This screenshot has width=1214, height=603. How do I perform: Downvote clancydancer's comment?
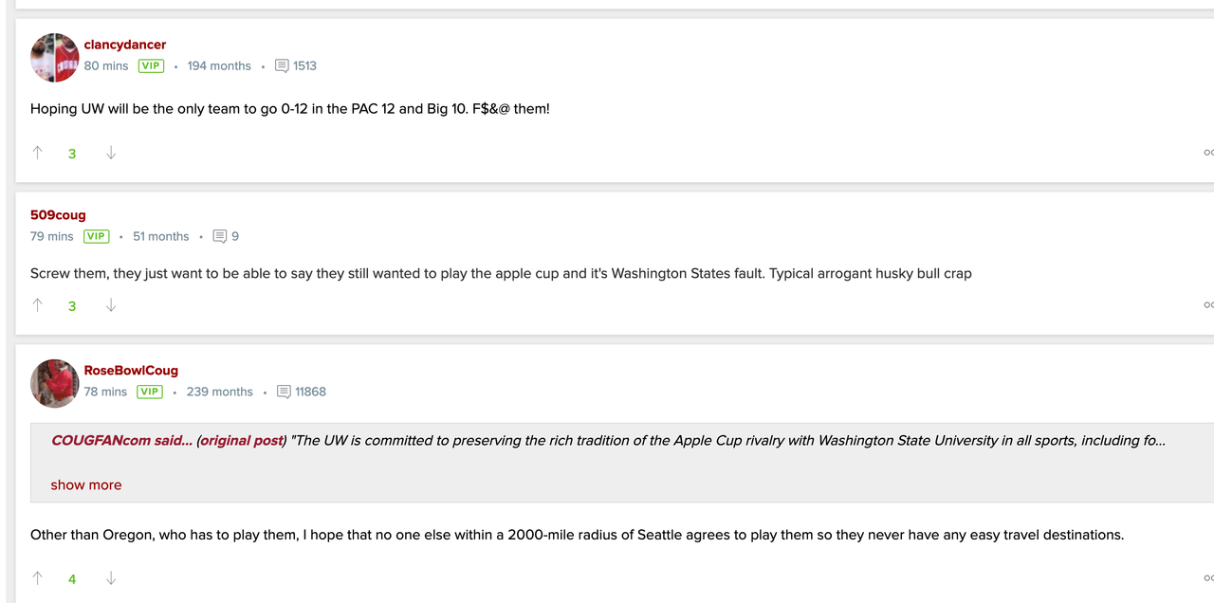[x=111, y=153]
